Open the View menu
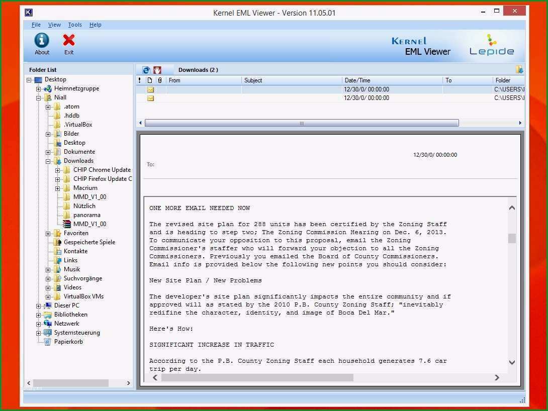 click(x=54, y=25)
